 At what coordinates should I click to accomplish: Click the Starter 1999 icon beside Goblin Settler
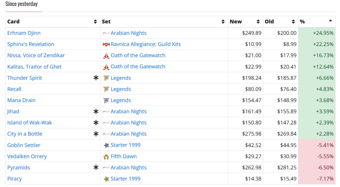(106, 145)
